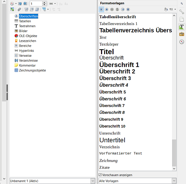
Task: Click the page number input field
Action: pyautogui.click(x=36, y=4)
